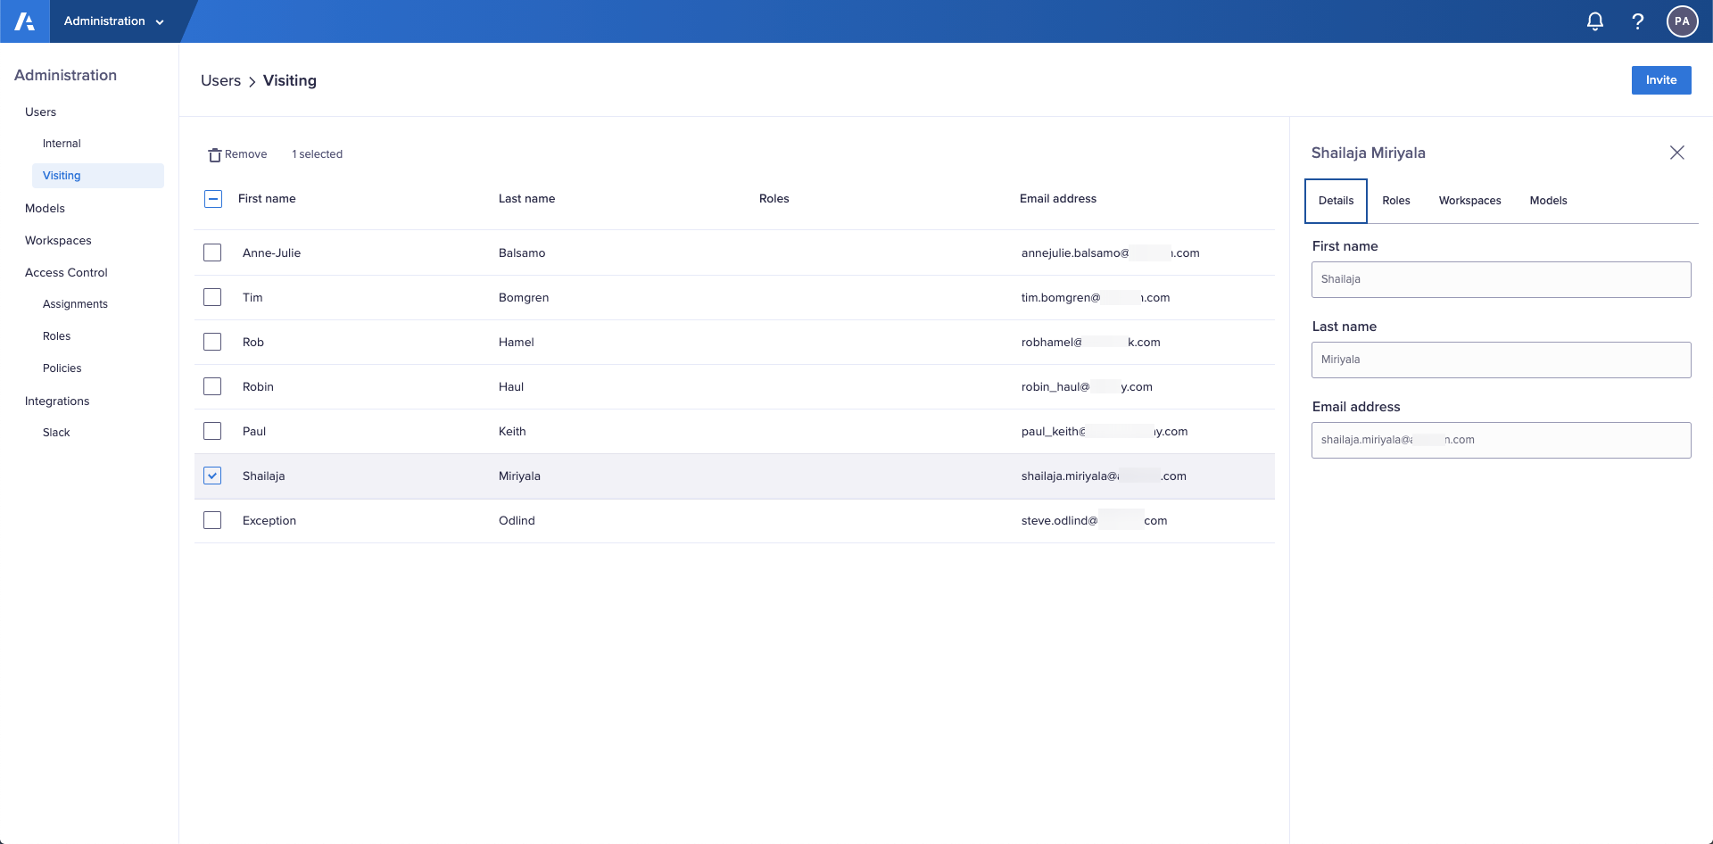1713x844 pixels.
Task: Click the Invite button
Action: [1660, 79]
